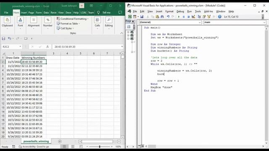This screenshot has height=151, width=269.
Task: Add a new sheet with the plus icon
Action: (60, 141)
